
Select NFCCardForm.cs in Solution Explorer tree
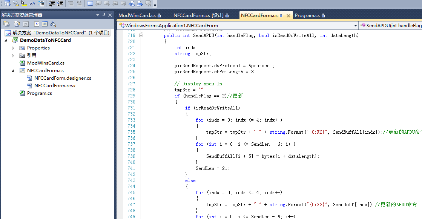coord(45,70)
